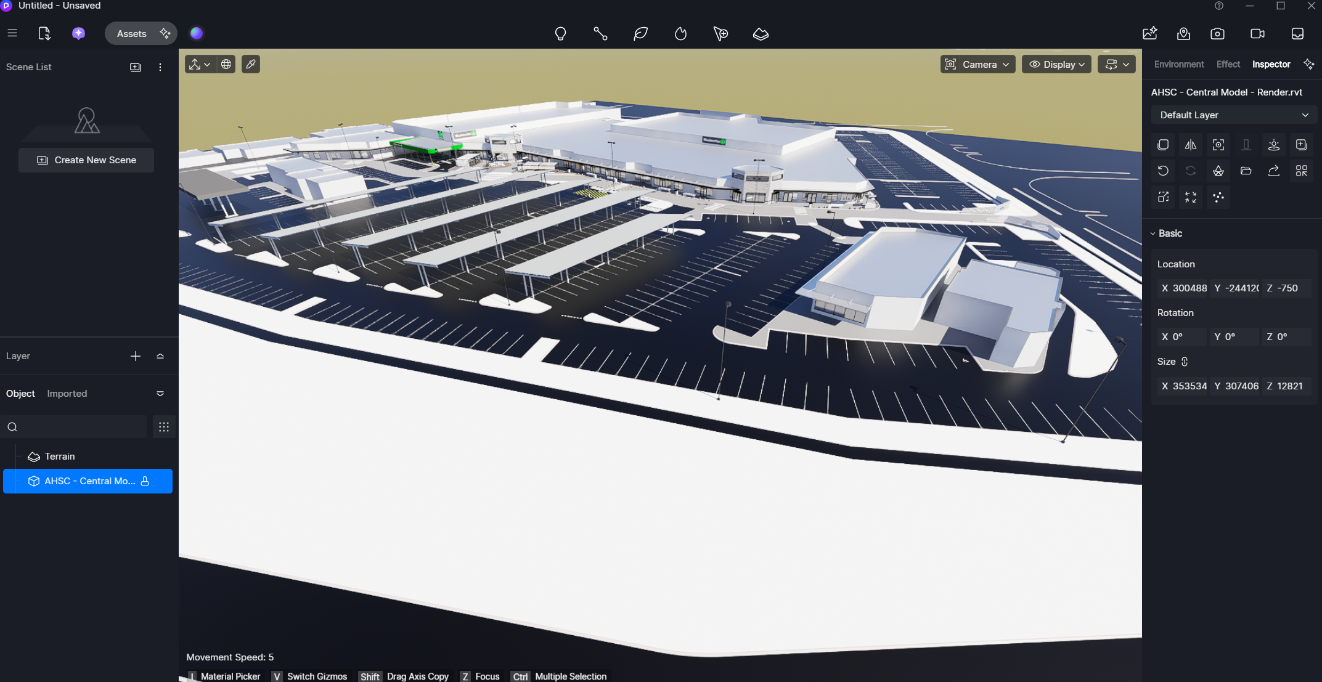Switch to the Environment tab
Screen dimensions: 1322x682
pos(1178,64)
